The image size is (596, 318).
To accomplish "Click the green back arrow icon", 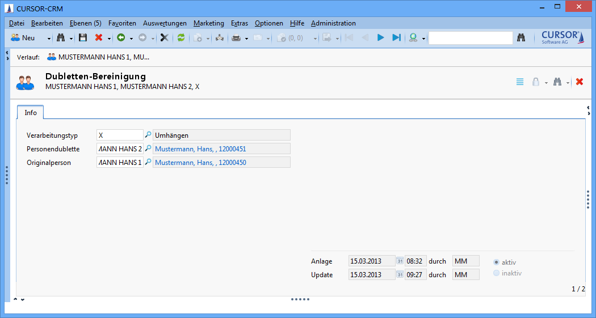I will [120, 38].
